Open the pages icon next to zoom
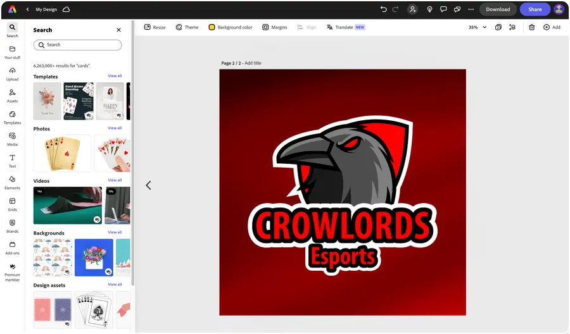570x334 pixels. [498, 27]
